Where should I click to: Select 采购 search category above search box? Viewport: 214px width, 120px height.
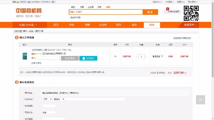[x=82, y=7]
